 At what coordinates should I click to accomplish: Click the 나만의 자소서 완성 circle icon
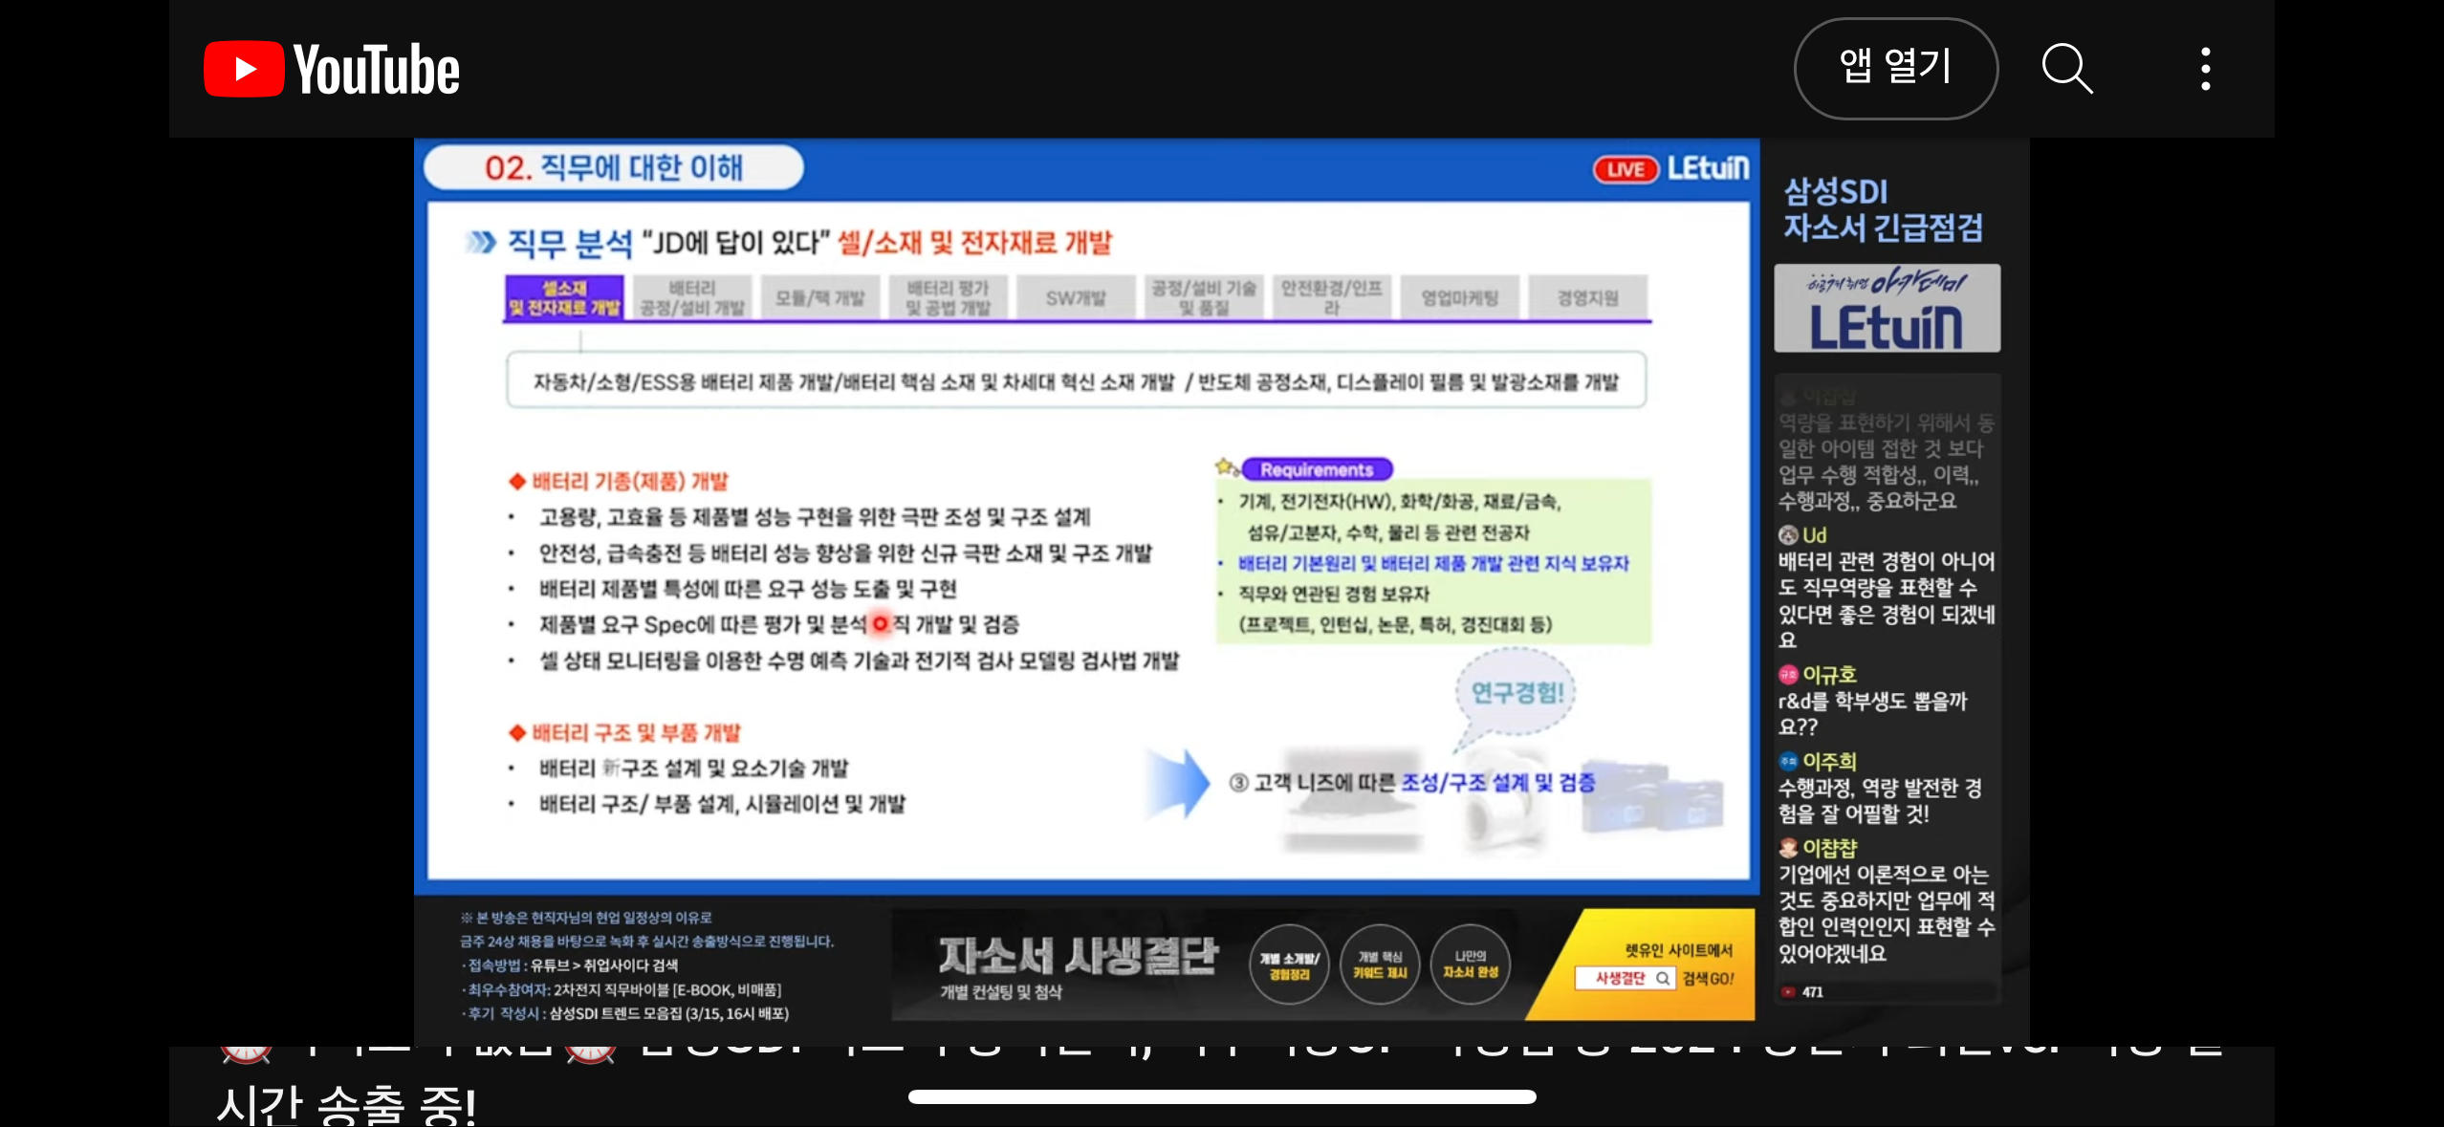1470,964
